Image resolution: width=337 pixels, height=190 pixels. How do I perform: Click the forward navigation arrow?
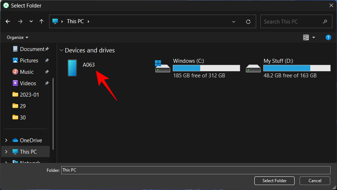point(20,21)
